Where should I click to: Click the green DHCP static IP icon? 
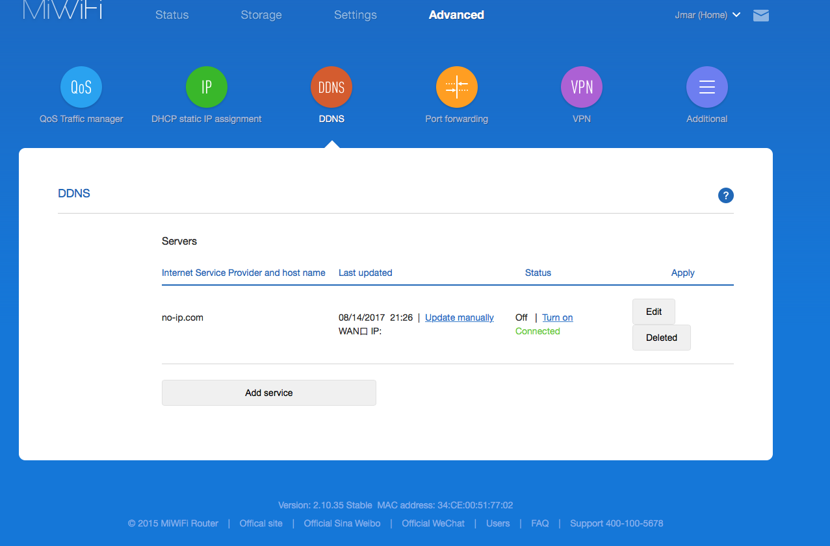pyautogui.click(x=206, y=87)
